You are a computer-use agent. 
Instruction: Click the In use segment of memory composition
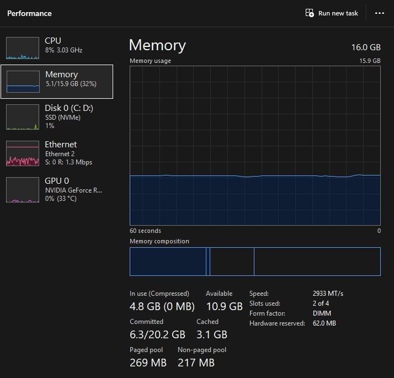coord(168,262)
